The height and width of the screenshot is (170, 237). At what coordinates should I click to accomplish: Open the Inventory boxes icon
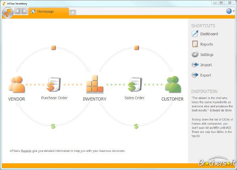pos(95,84)
